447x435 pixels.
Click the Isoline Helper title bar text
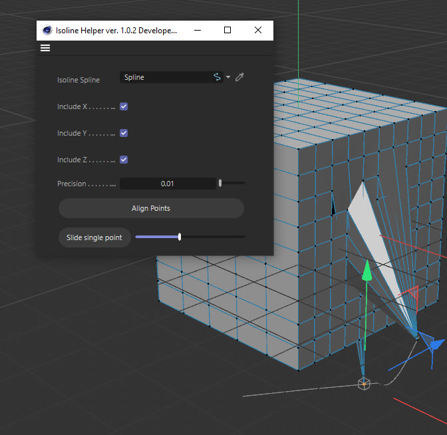pos(116,31)
